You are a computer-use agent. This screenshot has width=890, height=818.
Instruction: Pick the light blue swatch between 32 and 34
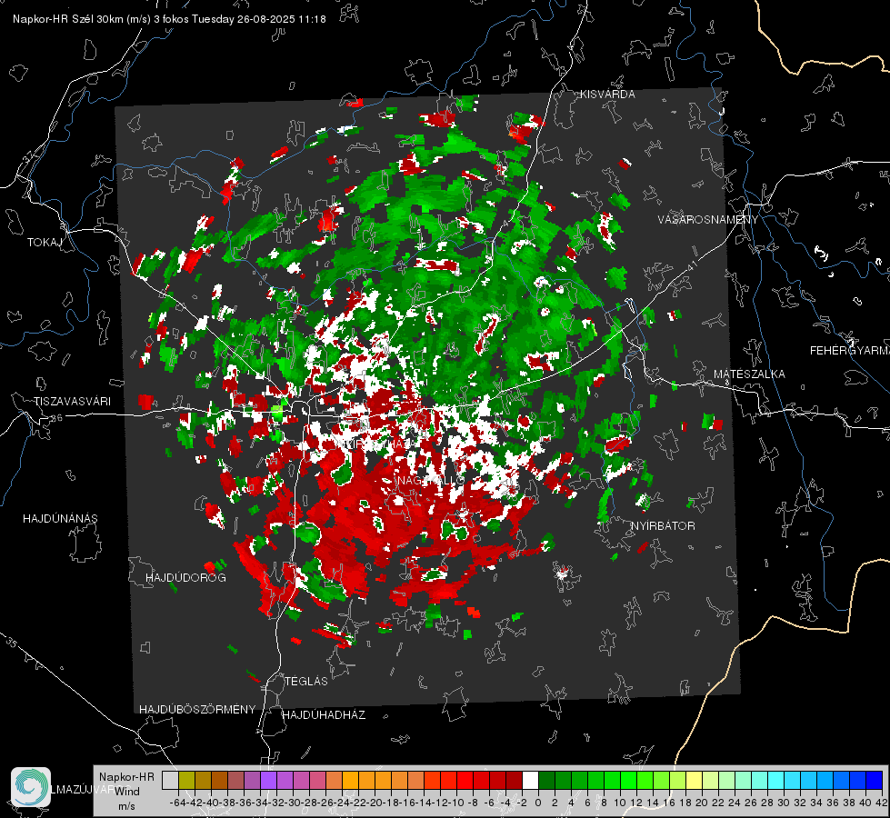(809, 780)
